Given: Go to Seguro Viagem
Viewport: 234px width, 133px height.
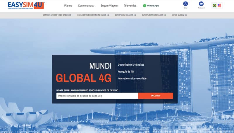Looking at the screenshot, I should click(109, 6).
